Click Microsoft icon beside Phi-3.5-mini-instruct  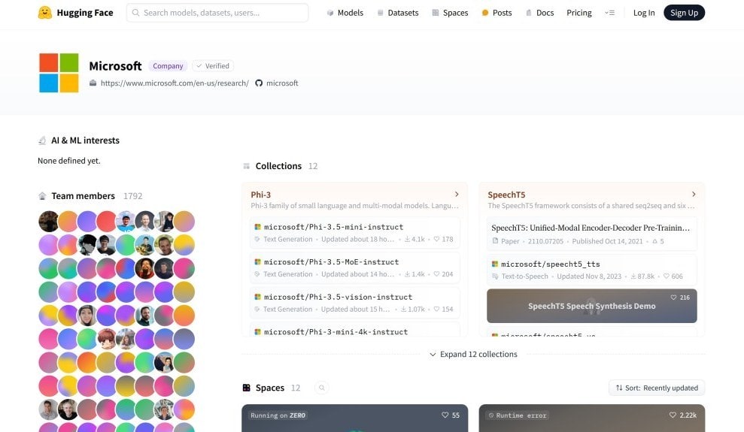257,227
